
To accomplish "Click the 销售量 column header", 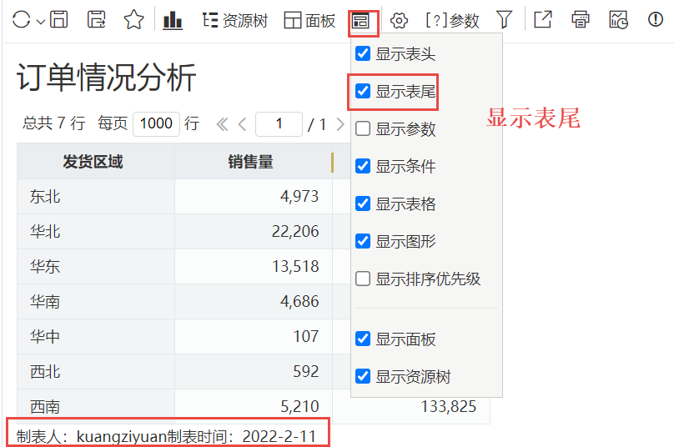I will point(254,162).
